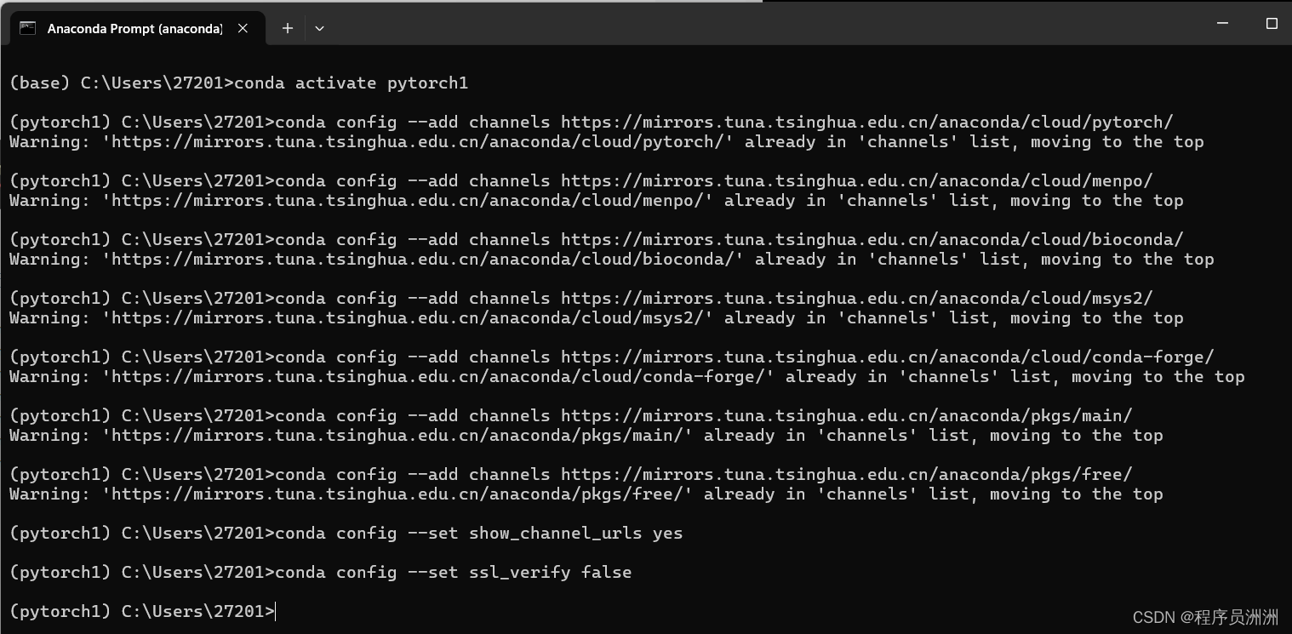The image size is (1292, 634).
Task: Maximize the terminal window
Action: pyautogui.click(x=1272, y=24)
